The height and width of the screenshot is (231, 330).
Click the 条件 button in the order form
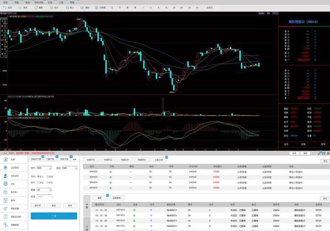[70, 205]
